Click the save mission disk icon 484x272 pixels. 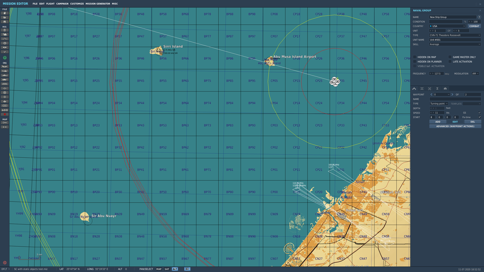[x=5, y=21]
